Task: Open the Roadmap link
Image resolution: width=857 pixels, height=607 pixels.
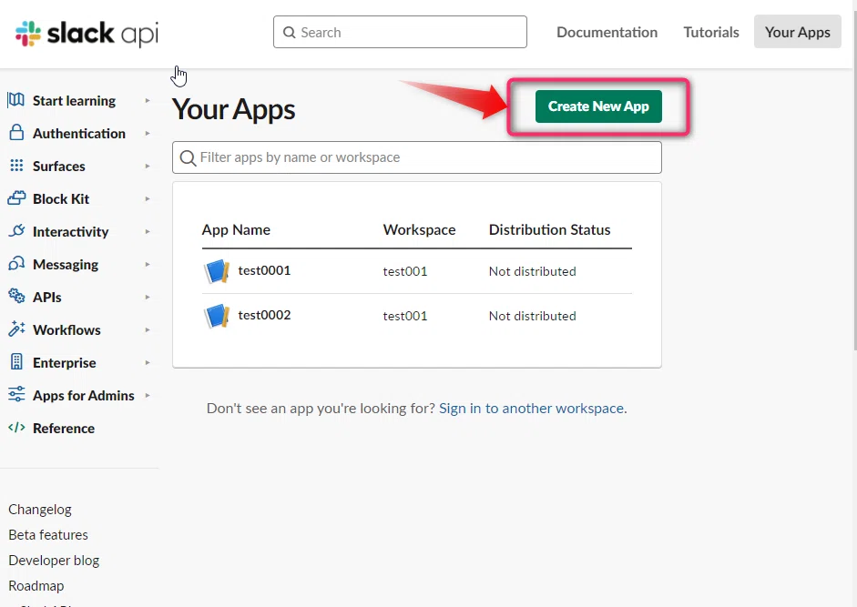Action: 36,586
